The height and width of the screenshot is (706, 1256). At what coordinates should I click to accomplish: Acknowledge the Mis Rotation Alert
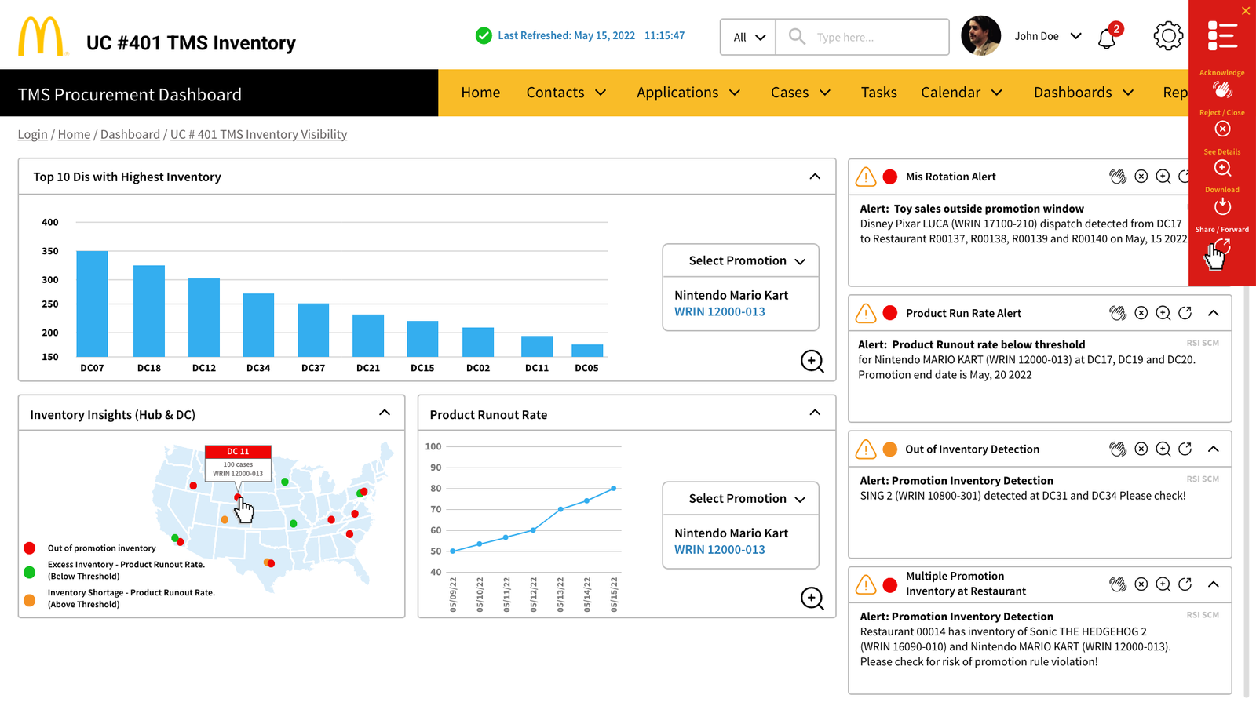point(1118,176)
